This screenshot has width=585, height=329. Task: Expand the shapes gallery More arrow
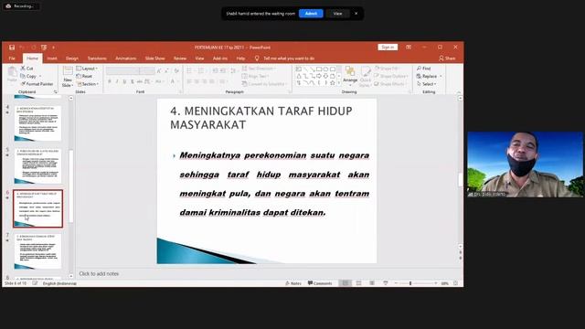339,83
